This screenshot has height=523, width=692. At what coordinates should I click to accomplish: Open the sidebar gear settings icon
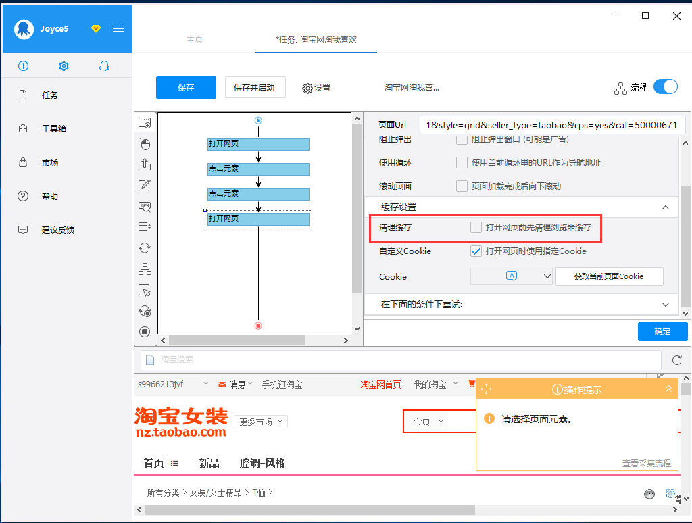[x=64, y=66]
